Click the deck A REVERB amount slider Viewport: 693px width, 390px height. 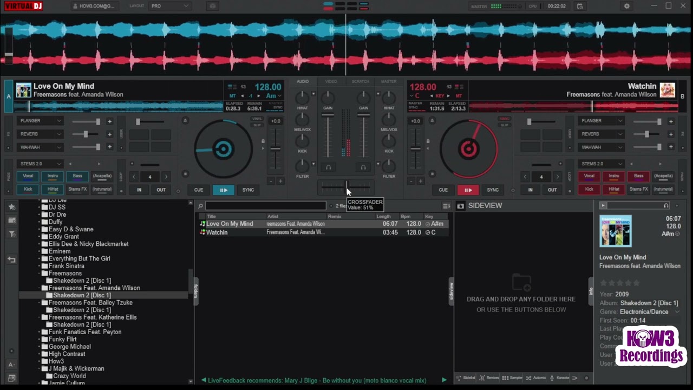[x=86, y=134]
